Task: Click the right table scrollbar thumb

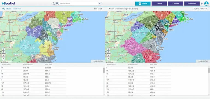Action: pos(209,71)
